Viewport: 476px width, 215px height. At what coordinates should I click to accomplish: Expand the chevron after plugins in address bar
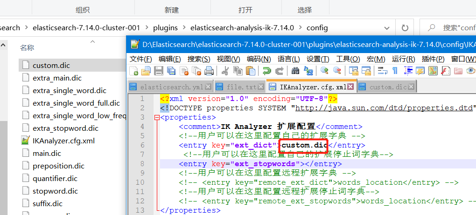184,28
